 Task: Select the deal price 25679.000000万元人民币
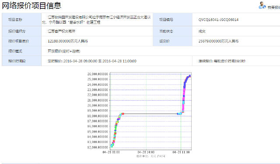point(219,41)
